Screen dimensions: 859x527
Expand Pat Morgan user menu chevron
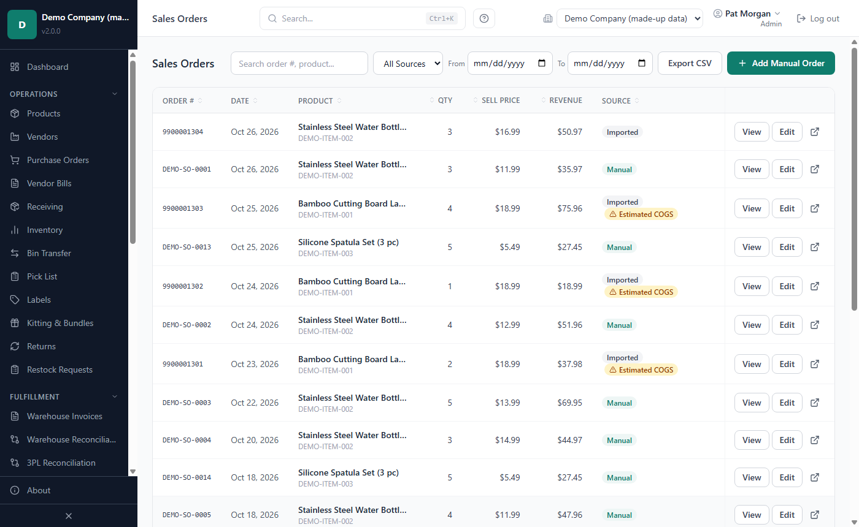tap(777, 13)
